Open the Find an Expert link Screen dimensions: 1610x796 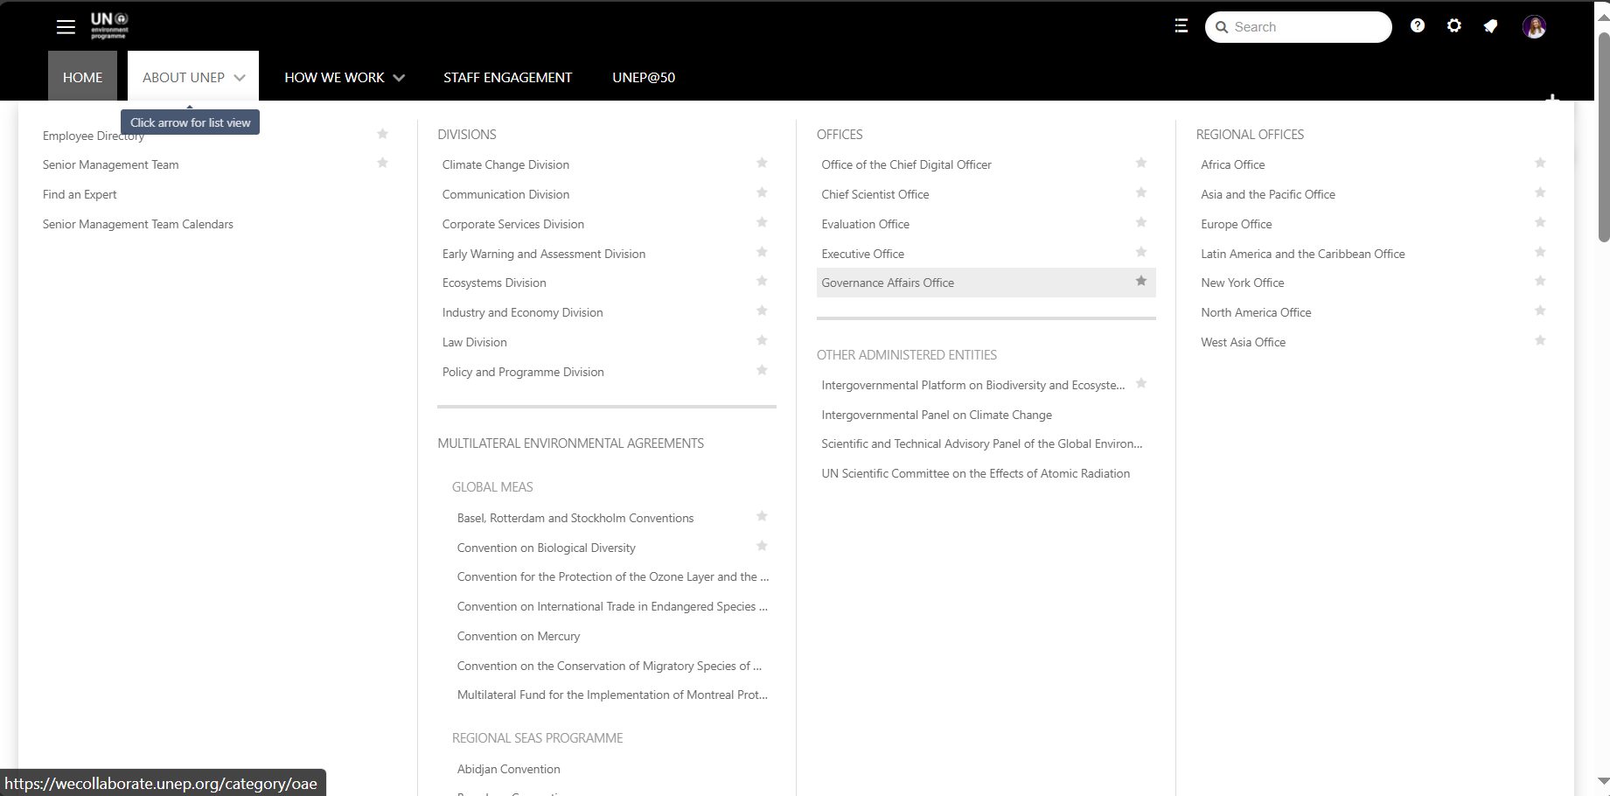coord(80,194)
